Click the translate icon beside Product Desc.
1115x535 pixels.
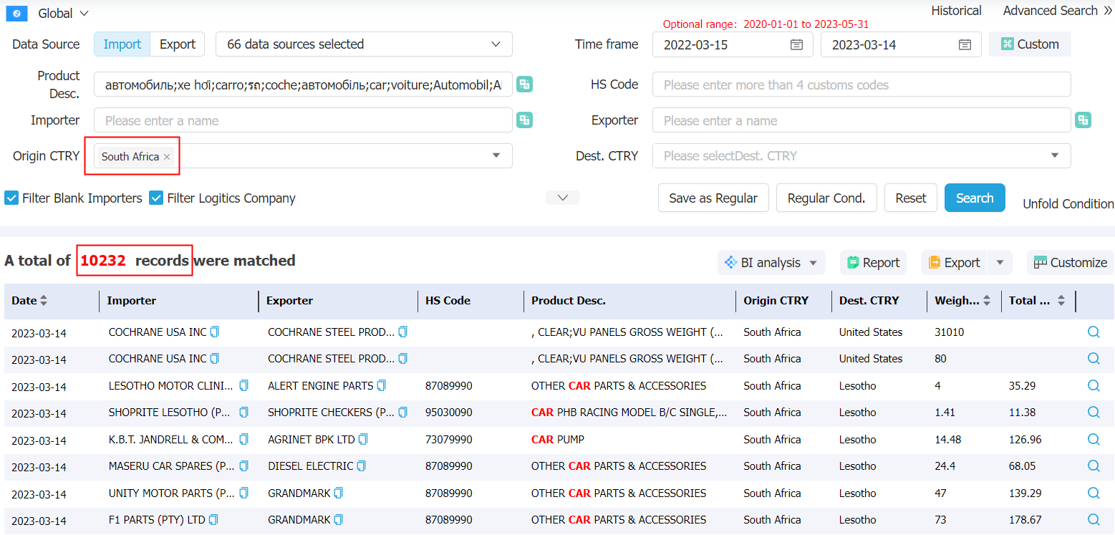(x=525, y=85)
